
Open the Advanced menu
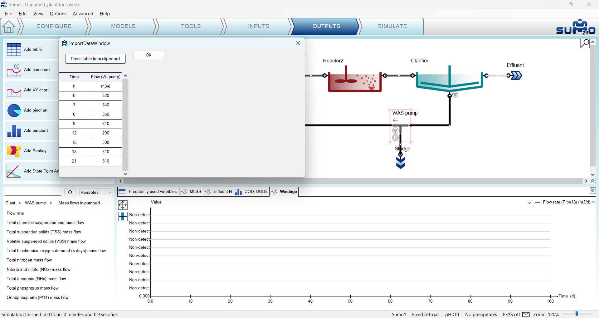[x=83, y=14]
